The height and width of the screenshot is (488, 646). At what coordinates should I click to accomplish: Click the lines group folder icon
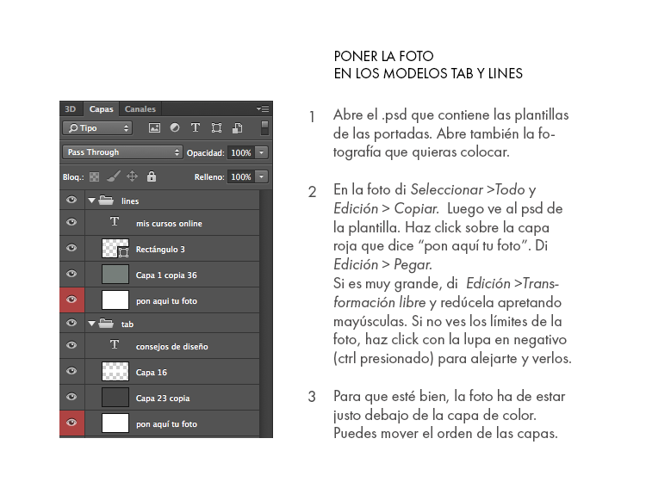coord(106,201)
